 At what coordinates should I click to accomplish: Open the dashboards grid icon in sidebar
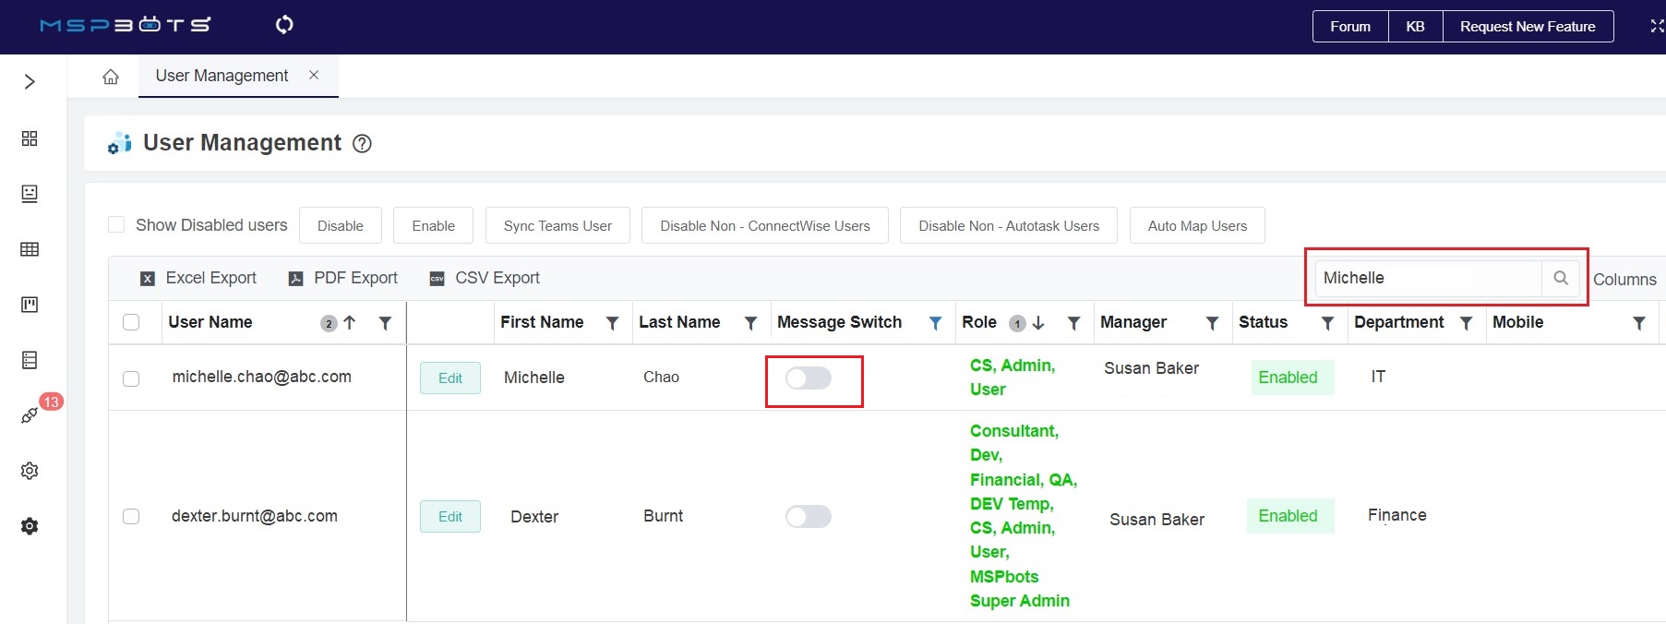pos(30,138)
